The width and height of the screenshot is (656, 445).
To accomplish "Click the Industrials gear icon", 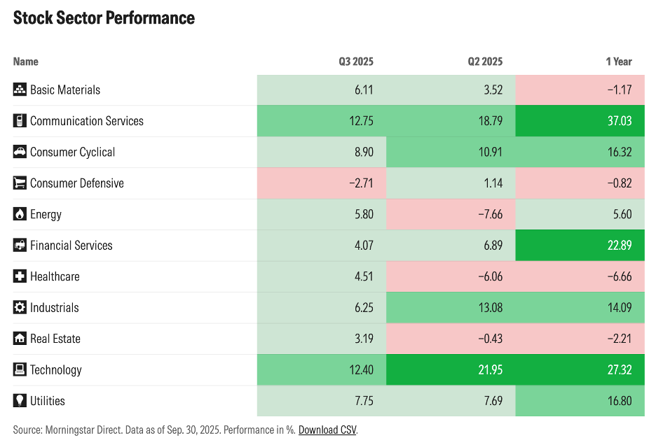I will 20,308.
